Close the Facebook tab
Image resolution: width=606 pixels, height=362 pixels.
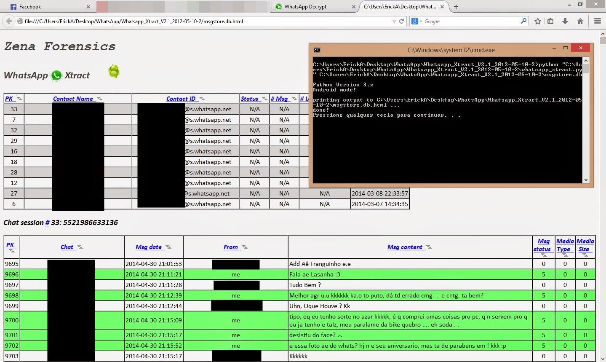click(x=88, y=7)
